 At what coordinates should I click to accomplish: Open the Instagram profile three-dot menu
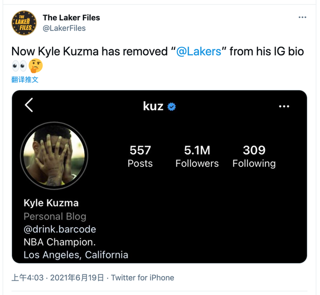point(284,106)
